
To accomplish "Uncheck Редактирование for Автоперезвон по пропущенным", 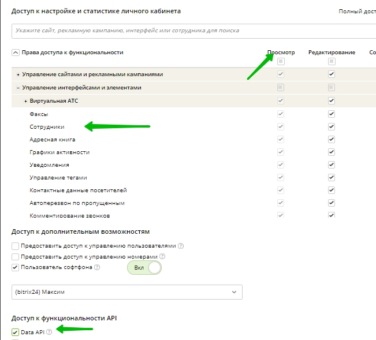I will click(332, 203).
